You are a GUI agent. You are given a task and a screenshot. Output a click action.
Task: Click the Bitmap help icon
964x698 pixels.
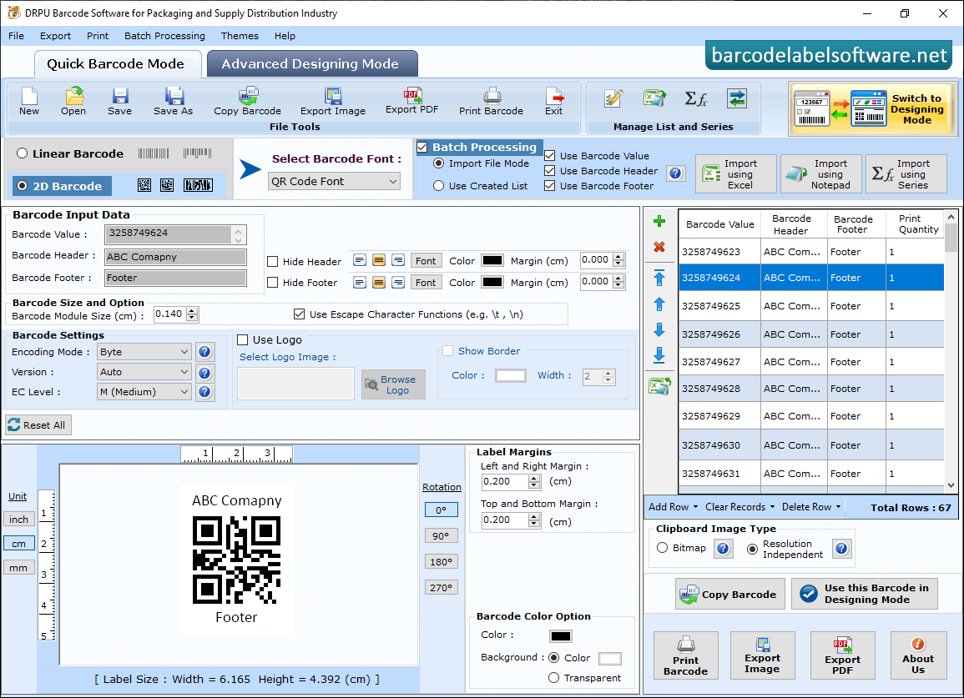coord(724,549)
